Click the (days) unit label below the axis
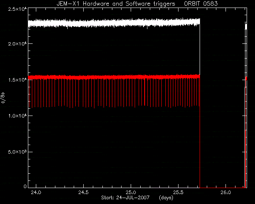 [166, 198]
